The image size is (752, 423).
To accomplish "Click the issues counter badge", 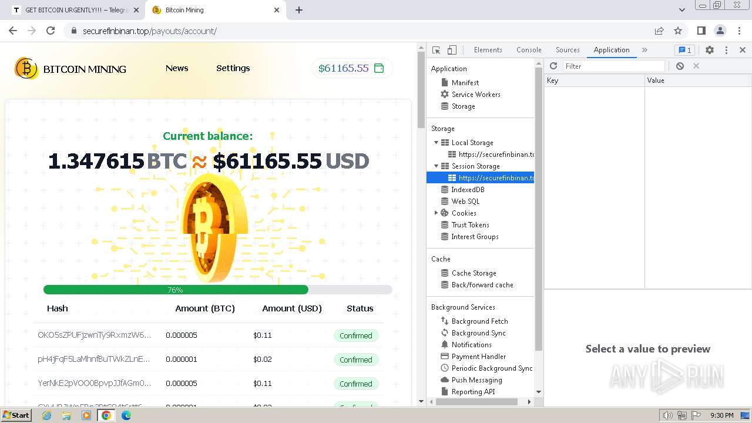I will [x=684, y=50].
